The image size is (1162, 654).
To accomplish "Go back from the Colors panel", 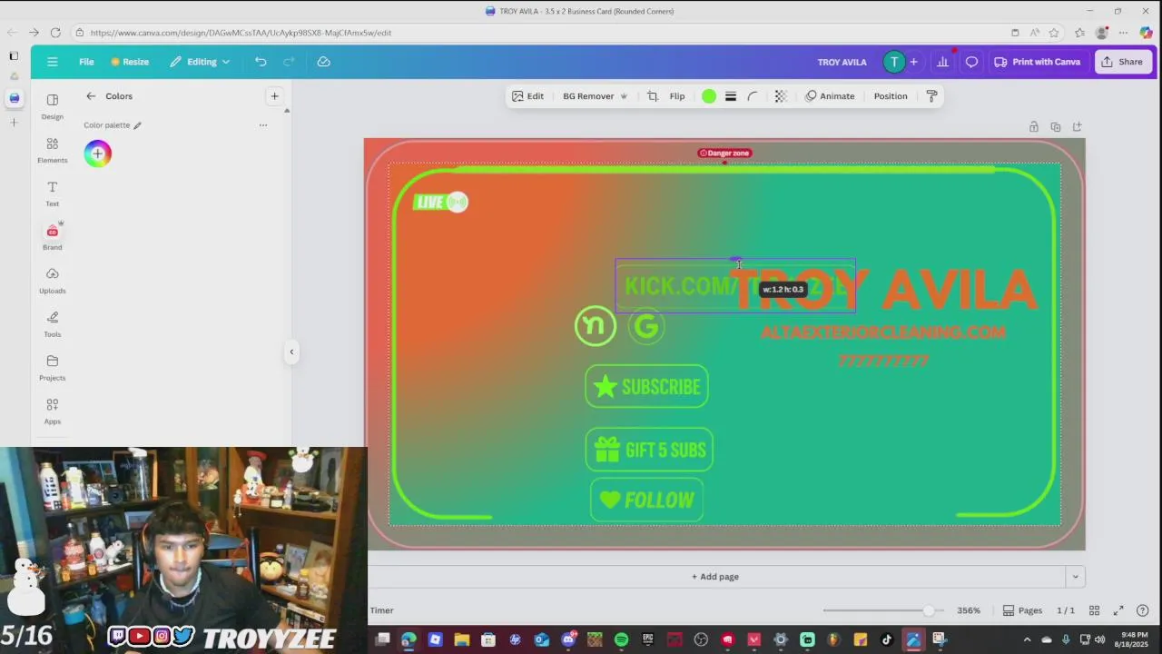I will (91, 96).
